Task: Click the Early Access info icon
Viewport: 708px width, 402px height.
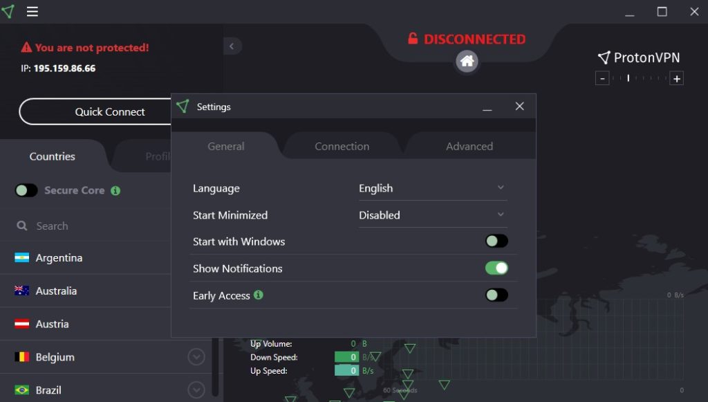Action: [x=259, y=295]
